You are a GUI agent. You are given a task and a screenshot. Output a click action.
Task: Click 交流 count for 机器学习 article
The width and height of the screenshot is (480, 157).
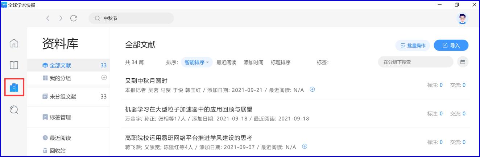point(458,114)
